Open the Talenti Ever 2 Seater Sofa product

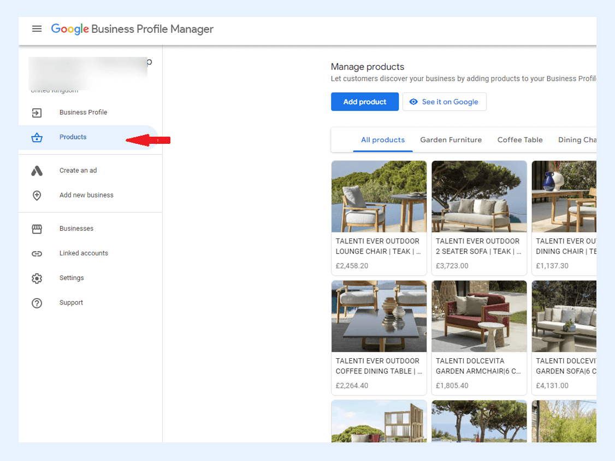click(x=479, y=218)
